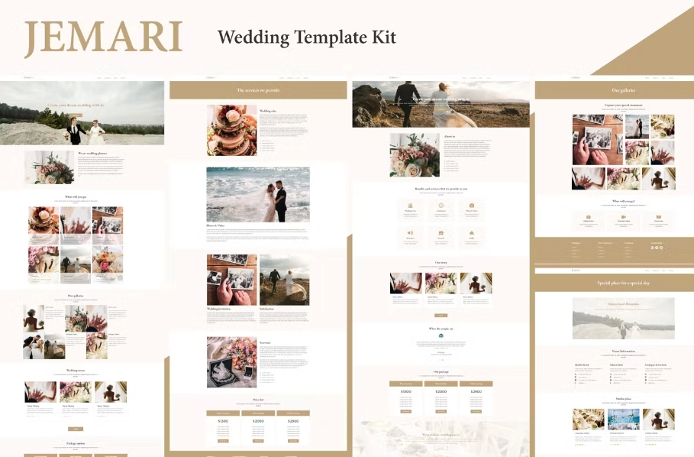The image size is (694, 457).
Task: Click the button under the $2900 'Our package' column
Action: [x=476, y=411]
